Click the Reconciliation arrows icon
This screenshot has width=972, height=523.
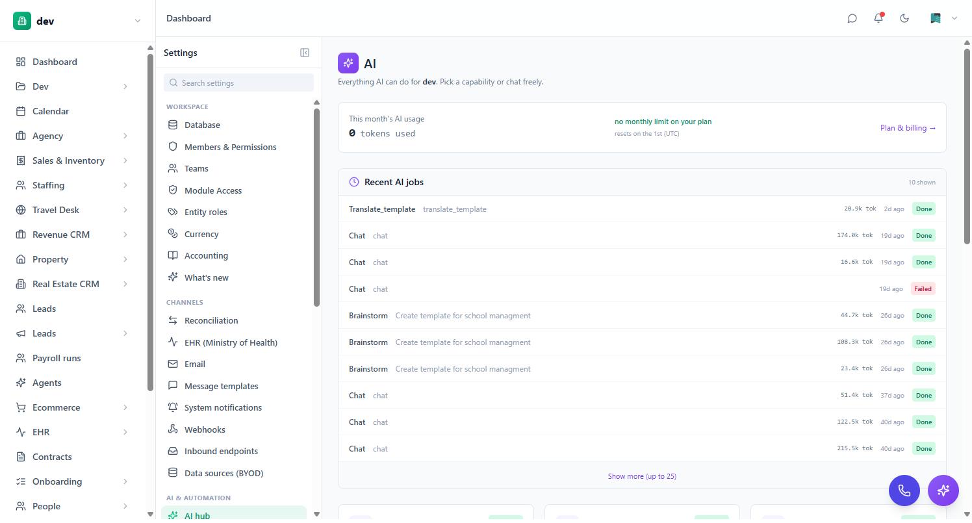coord(173,320)
